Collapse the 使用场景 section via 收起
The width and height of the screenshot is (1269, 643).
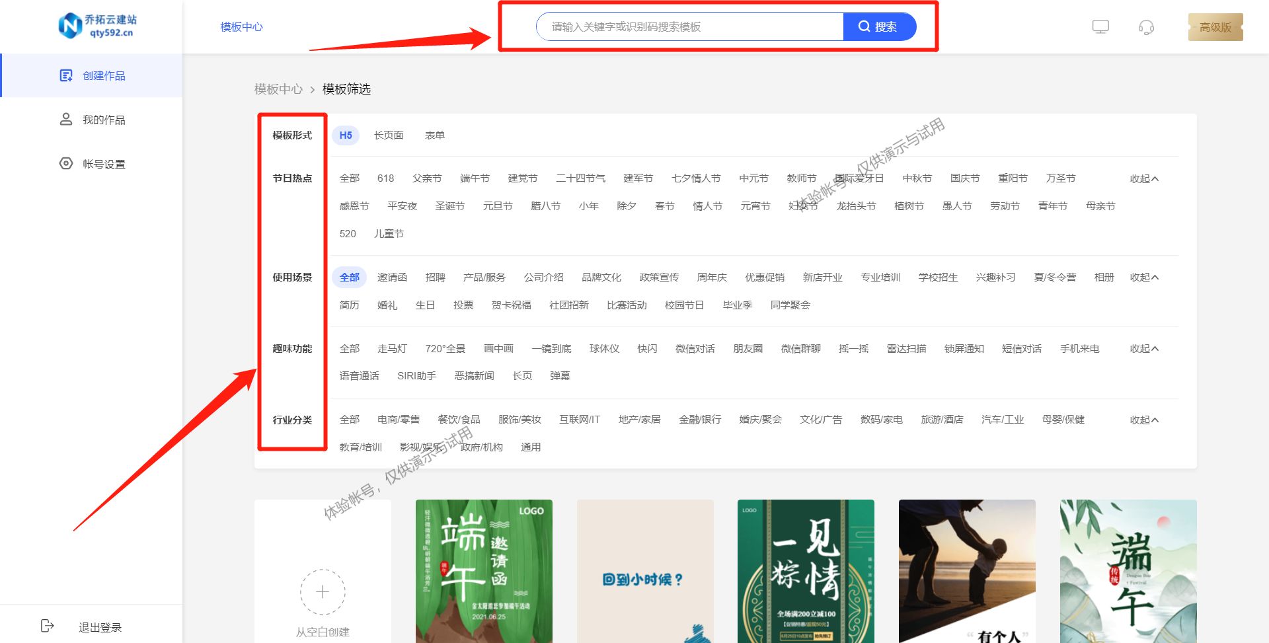[1143, 277]
